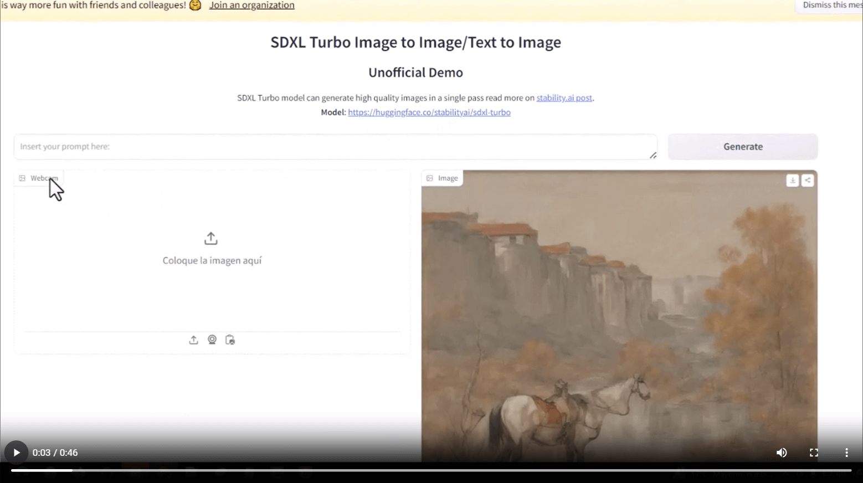Play the video
863x483 pixels.
[16, 453]
